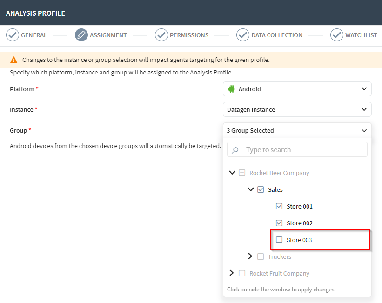
Task: Toggle the Sales group checkbox
Action: click(x=261, y=189)
